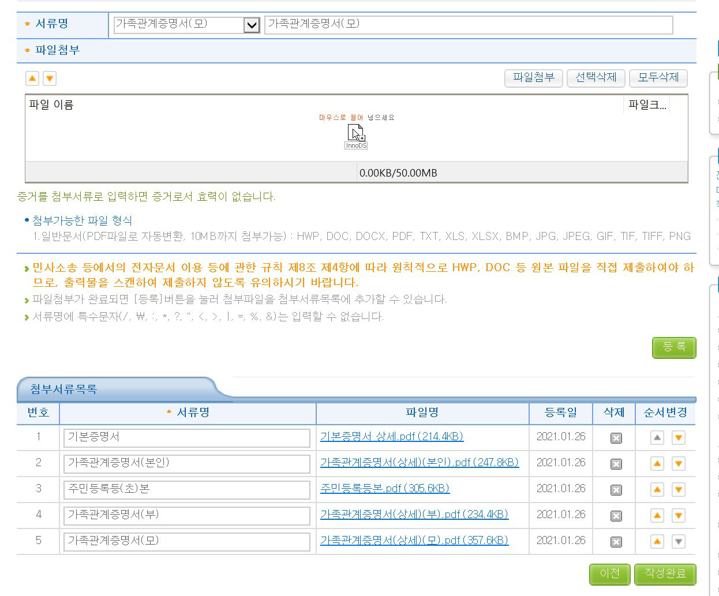The image size is (719, 596).
Task: Move 가족관계증명서(모) row up
Action: pyautogui.click(x=657, y=541)
